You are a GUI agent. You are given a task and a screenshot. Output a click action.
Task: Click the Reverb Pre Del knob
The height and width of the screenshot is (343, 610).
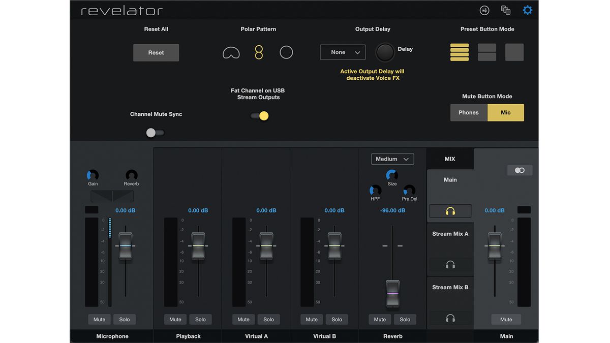tap(409, 191)
